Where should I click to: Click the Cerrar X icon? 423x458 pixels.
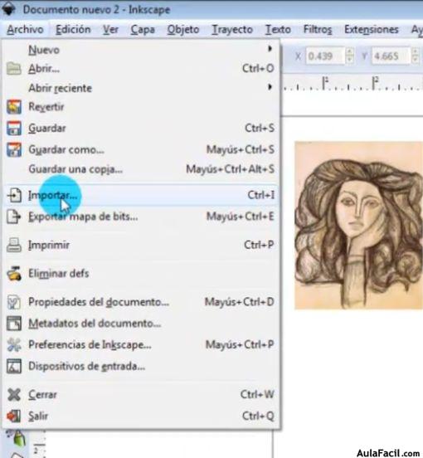click(14, 395)
